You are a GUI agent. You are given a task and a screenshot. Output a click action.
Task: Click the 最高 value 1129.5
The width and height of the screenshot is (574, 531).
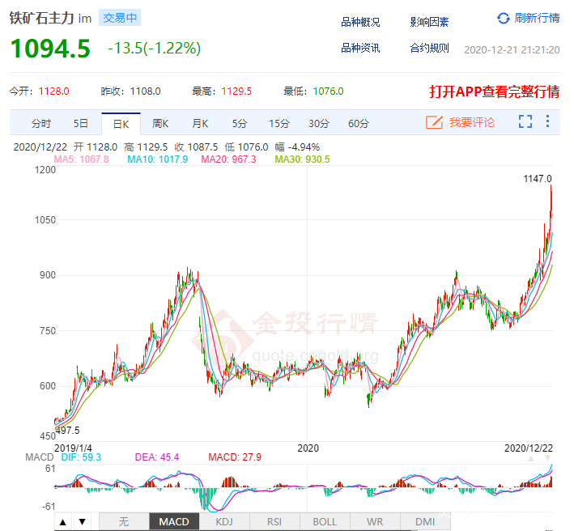[x=236, y=91]
